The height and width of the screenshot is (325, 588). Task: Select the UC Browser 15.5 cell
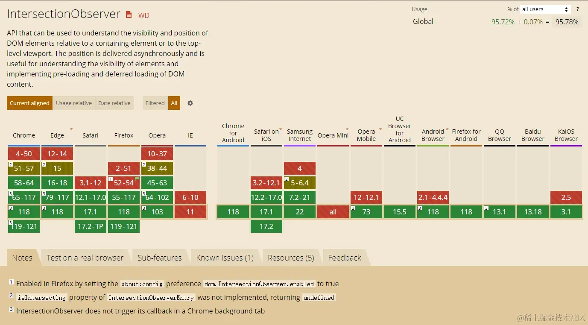pos(400,212)
